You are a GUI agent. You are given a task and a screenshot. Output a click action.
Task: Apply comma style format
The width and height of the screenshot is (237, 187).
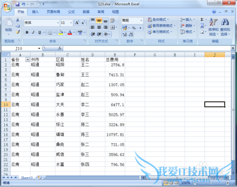[140, 28]
